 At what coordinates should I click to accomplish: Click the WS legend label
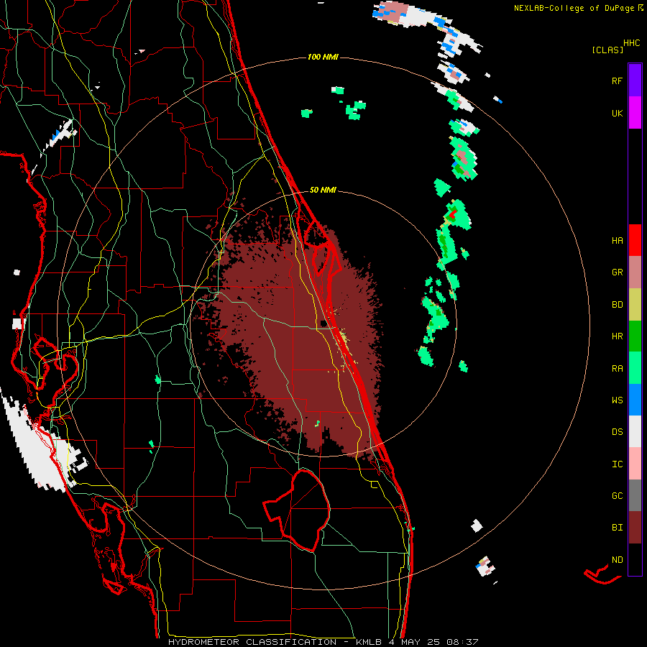(617, 400)
